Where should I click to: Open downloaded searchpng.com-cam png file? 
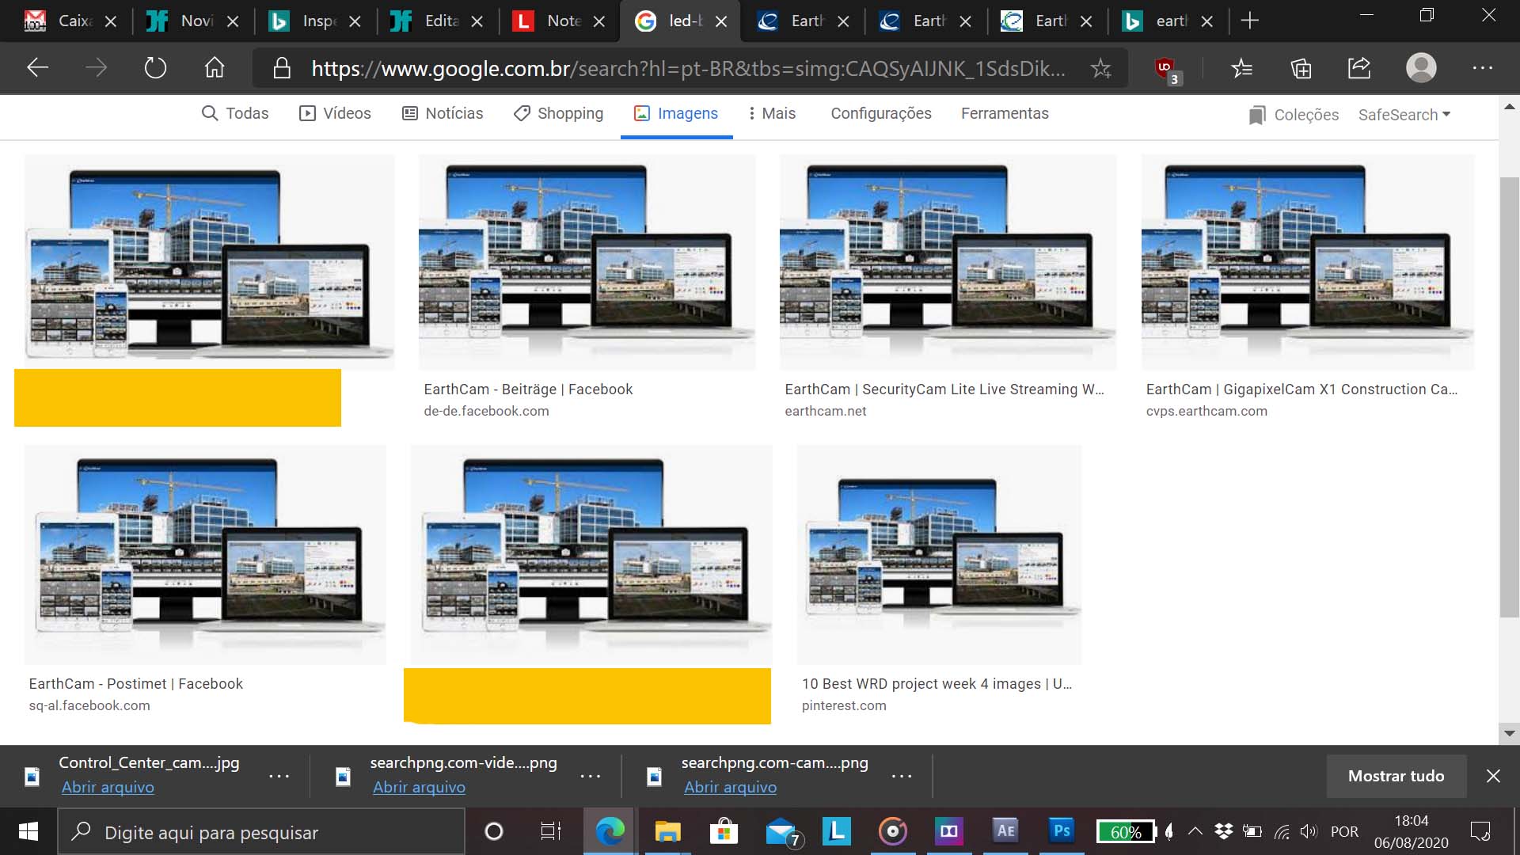tap(730, 788)
